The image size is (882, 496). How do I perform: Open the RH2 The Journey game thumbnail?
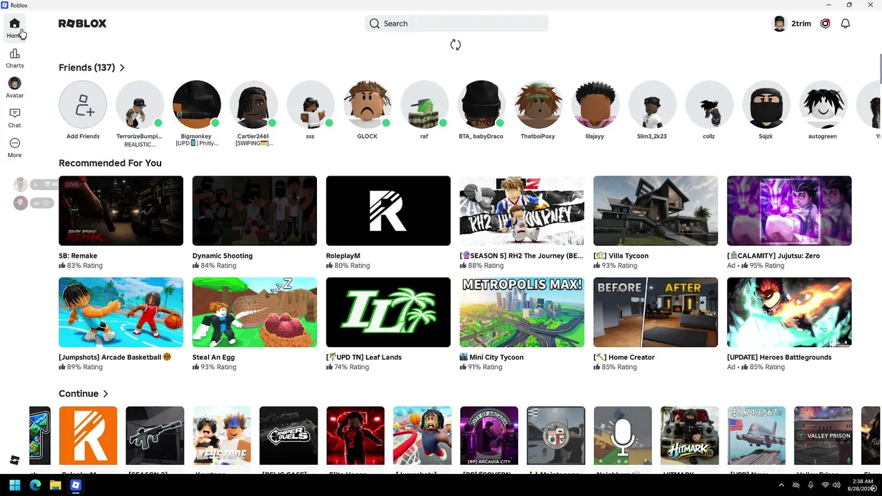pos(522,211)
